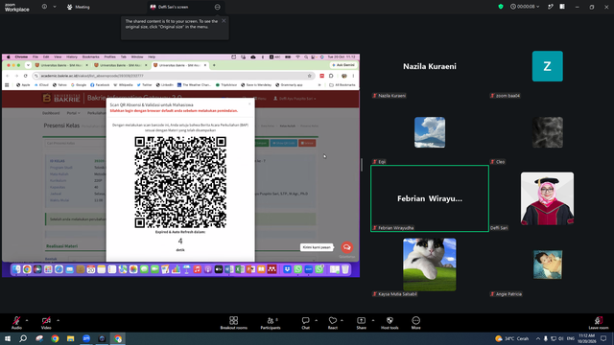Open Host tools
The height and width of the screenshot is (345, 614).
390,323
